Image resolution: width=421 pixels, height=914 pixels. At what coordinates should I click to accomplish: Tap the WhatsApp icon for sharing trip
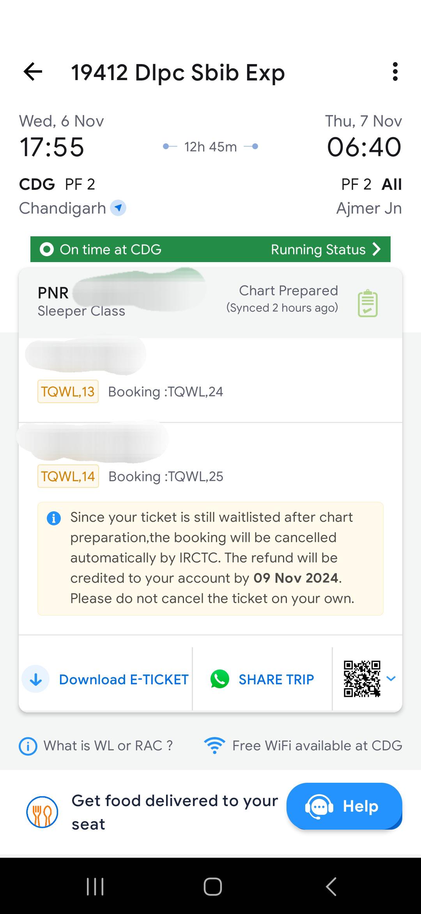220,679
